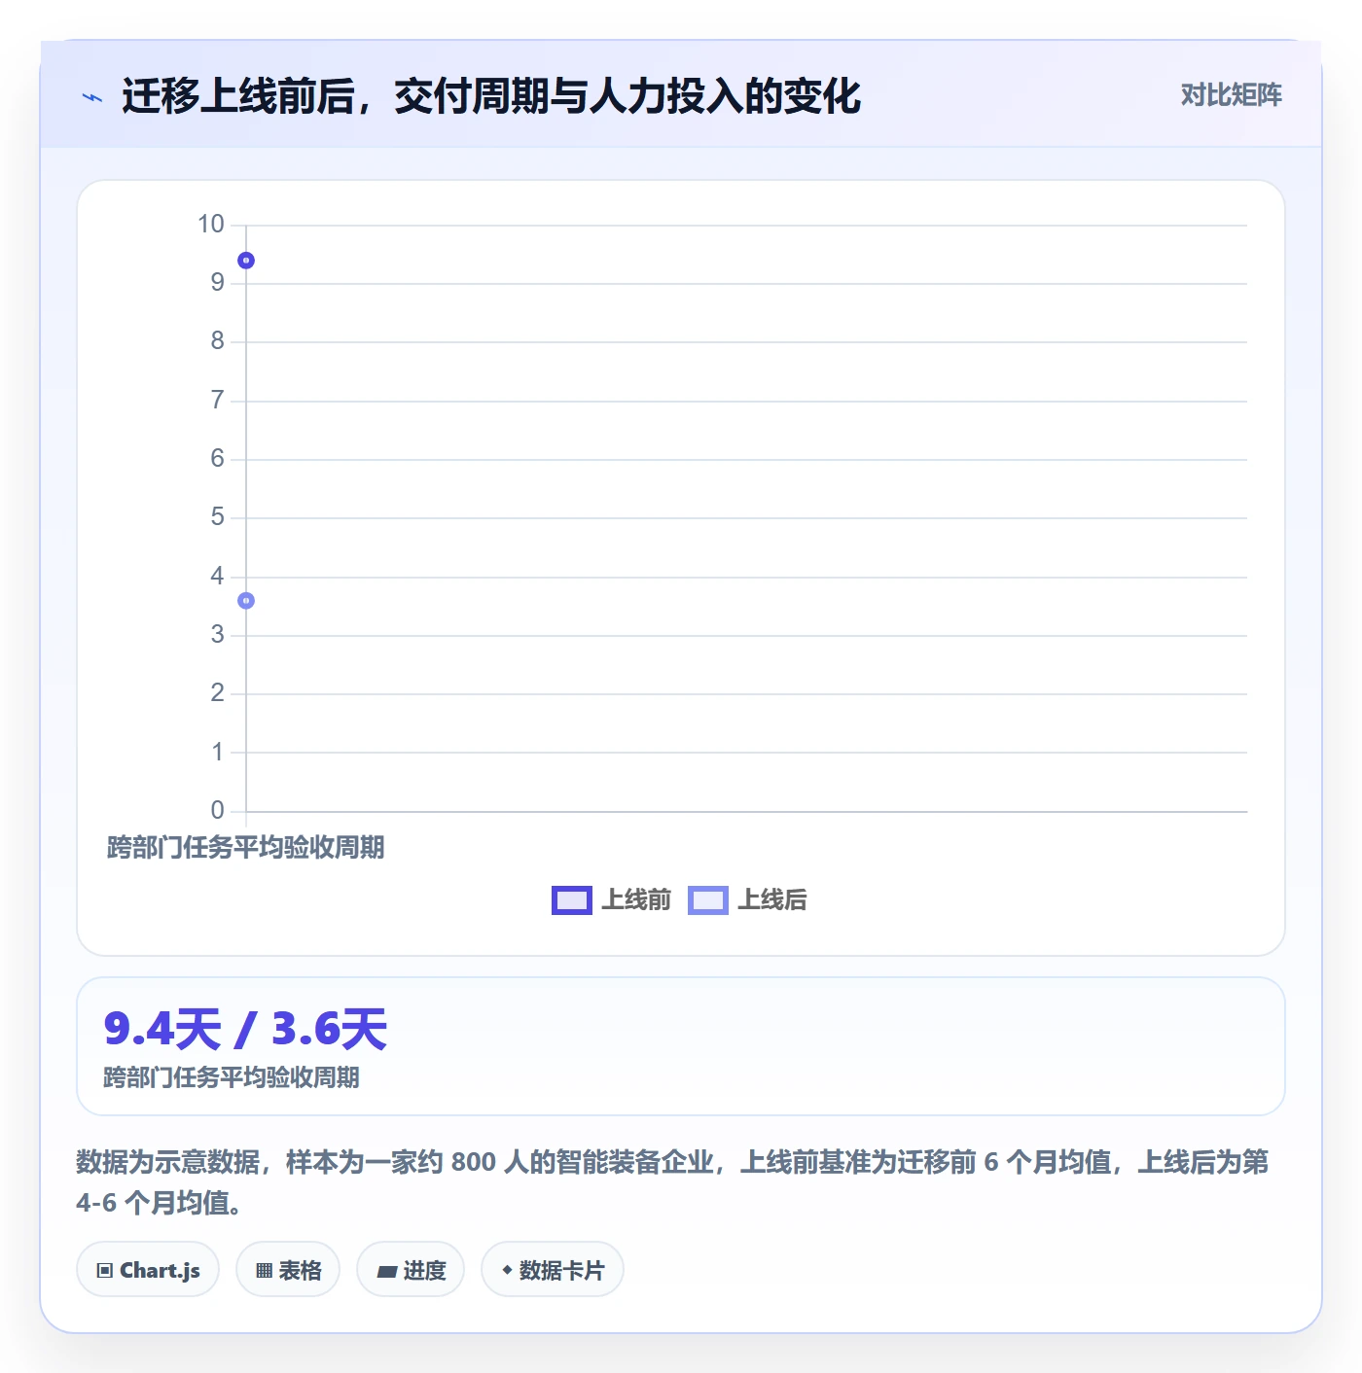Screen dimensions: 1362x1373
Task: Click the light purple 上线后 legend swatch
Action: 707,900
